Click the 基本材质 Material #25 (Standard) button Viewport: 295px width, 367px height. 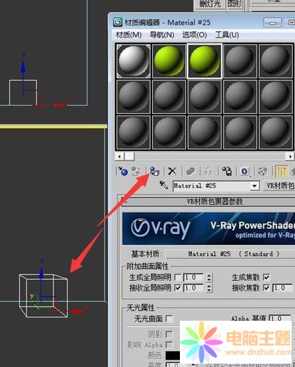click(231, 254)
